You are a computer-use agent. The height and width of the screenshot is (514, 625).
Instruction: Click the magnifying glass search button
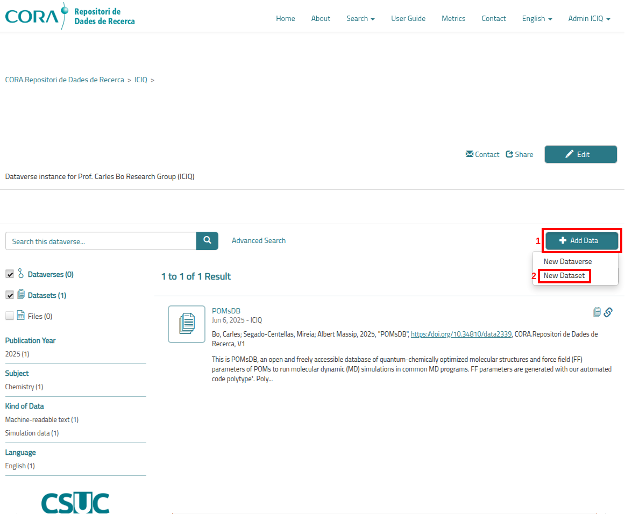tap(207, 241)
